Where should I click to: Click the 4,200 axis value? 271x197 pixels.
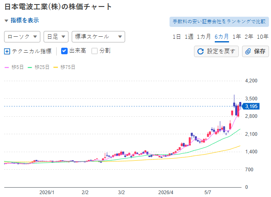[251, 81]
